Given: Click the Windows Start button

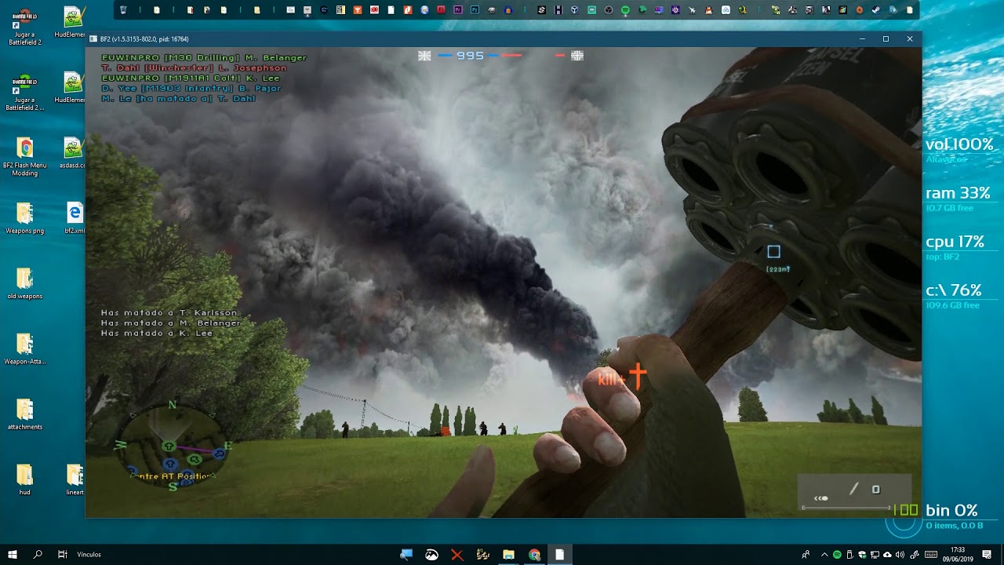Looking at the screenshot, I should pyautogui.click(x=13, y=554).
